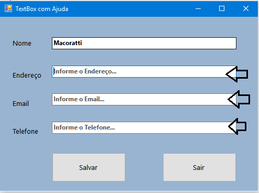Click the application icon in title bar
The image size is (259, 193).
tap(8, 8)
